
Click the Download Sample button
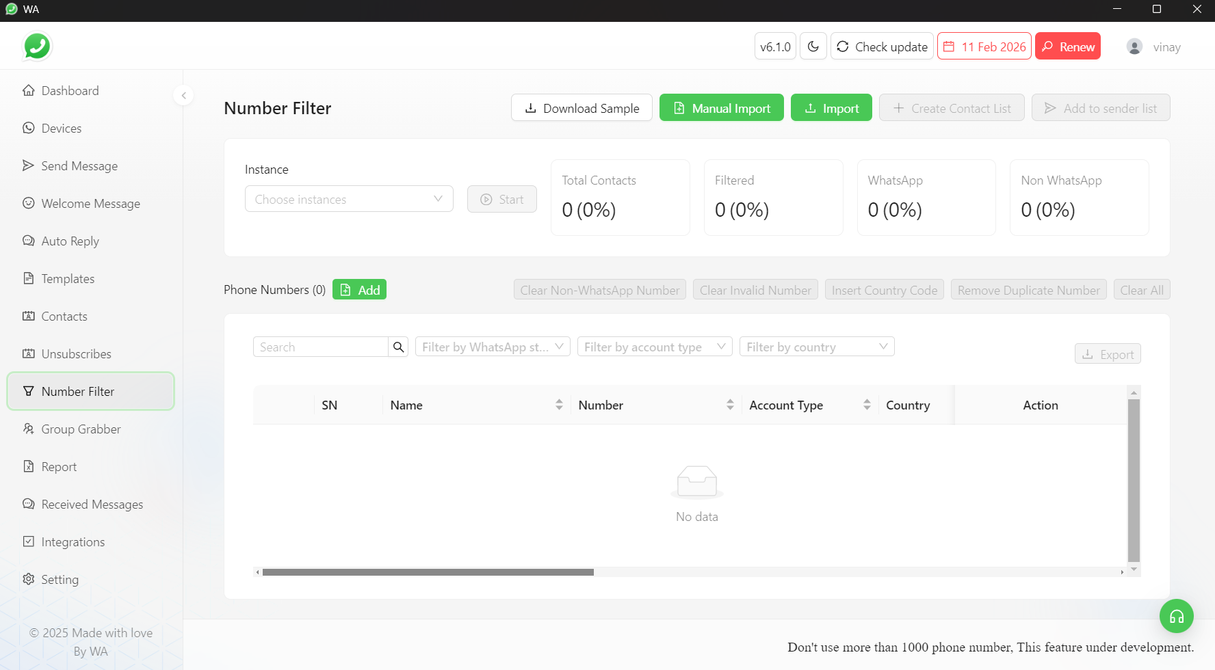tap(582, 108)
